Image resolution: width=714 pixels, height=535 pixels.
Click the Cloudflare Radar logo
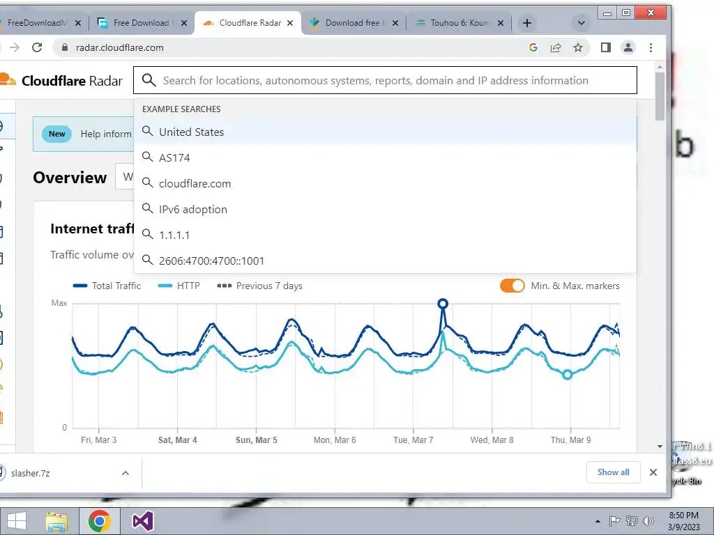pos(61,81)
